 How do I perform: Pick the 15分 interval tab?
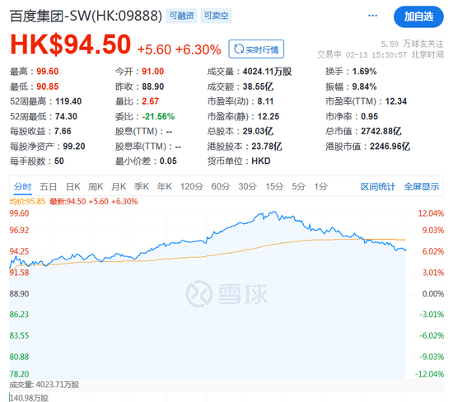(x=274, y=187)
